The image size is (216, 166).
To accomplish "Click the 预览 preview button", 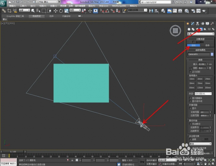I will [206, 139].
